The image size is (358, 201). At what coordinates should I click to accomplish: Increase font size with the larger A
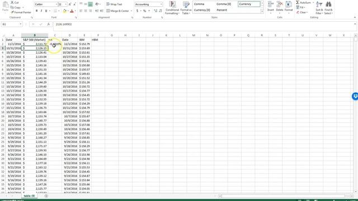70,4
